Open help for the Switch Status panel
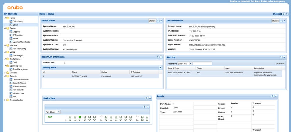Screen dimensions: 291x132 pos(158,21)
